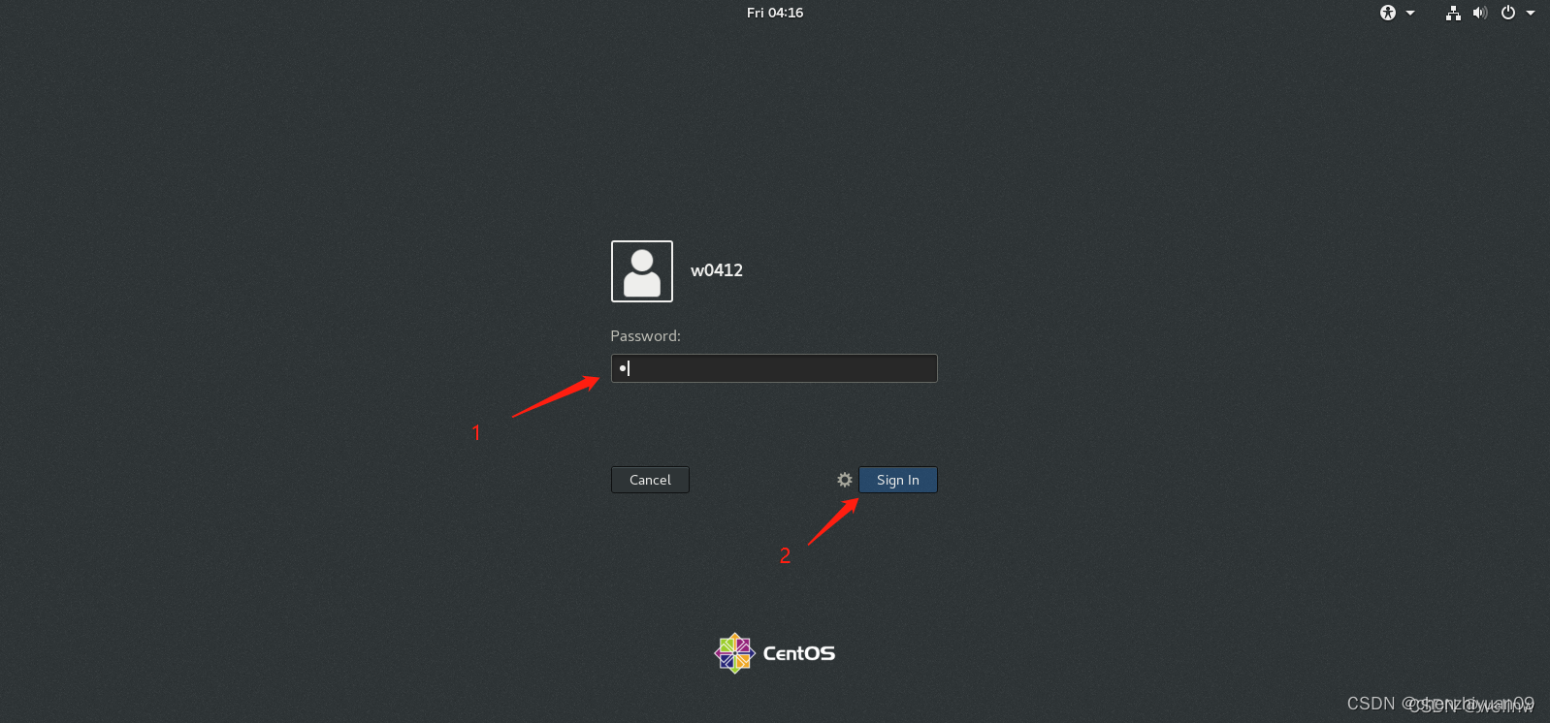Focus the Password input field
This screenshot has height=723, width=1550.
pyautogui.click(x=774, y=368)
